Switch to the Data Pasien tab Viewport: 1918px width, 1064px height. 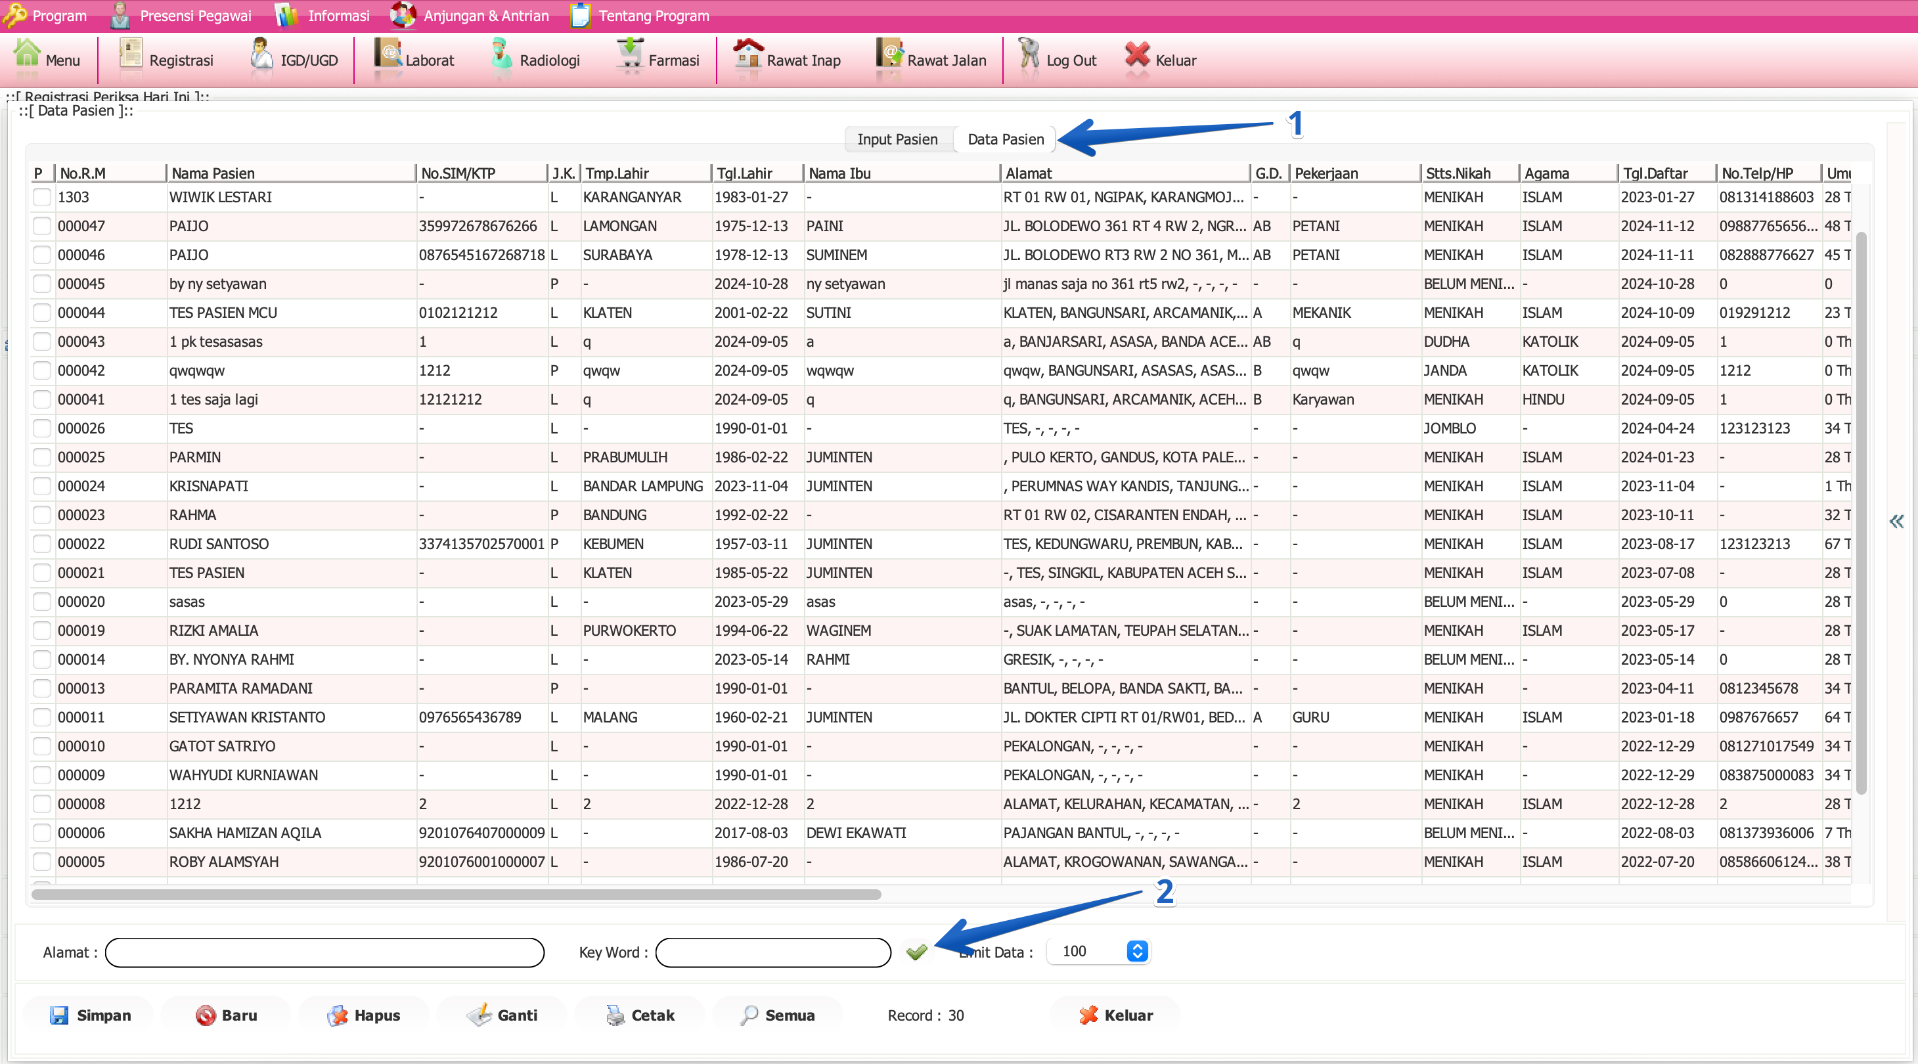pyautogui.click(x=1005, y=139)
